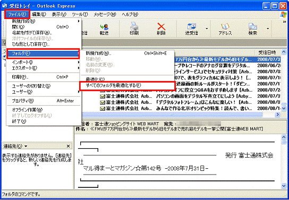Open the ツール(T) menu

coord(80,14)
